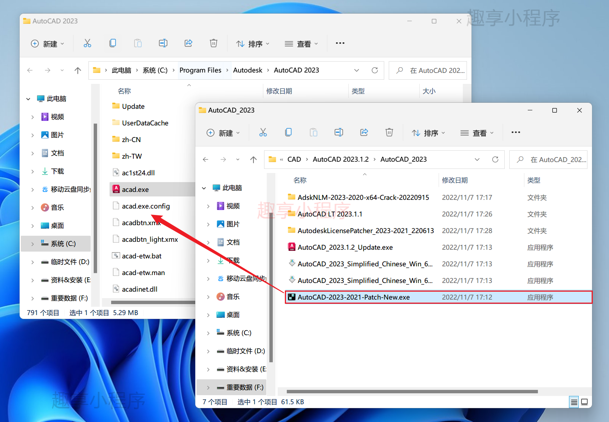This screenshot has height=422, width=609.
Task: Select acad.exe.config in back window
Action: (146, 206)
